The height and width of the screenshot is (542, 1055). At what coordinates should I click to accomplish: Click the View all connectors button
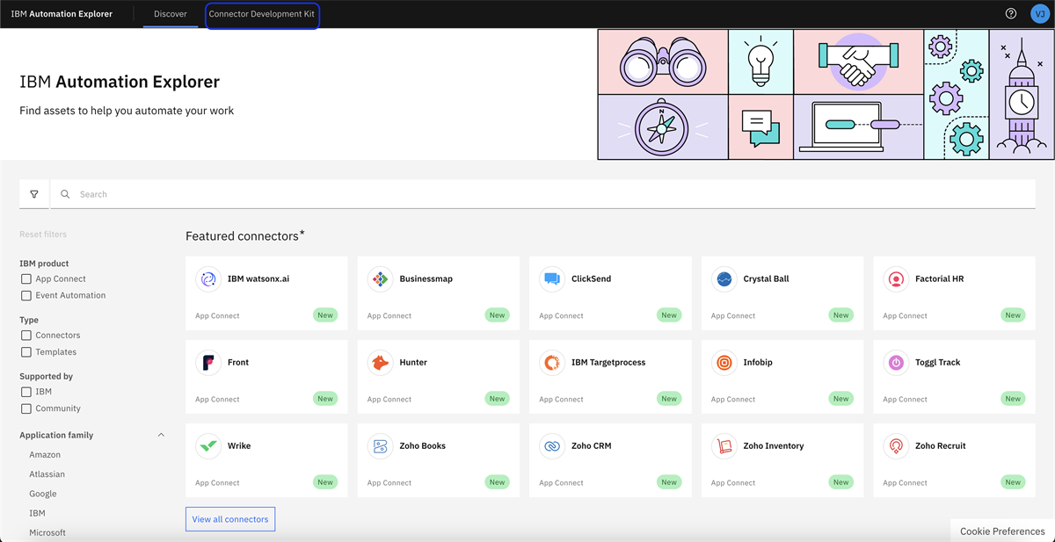(x=230, y=519)
